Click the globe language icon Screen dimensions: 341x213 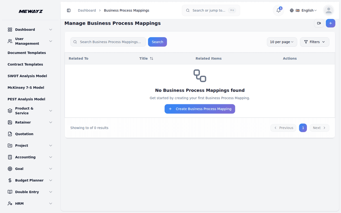(292, 11)
